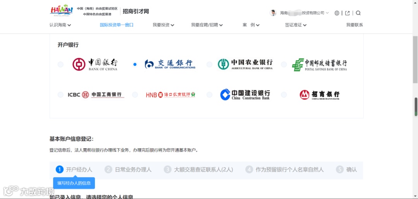Click the China Construction Bank logo

pyautogui.click(x=245, y=94)
